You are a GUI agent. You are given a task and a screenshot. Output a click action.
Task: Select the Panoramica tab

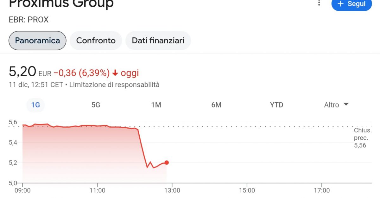[x=37, y=41]
